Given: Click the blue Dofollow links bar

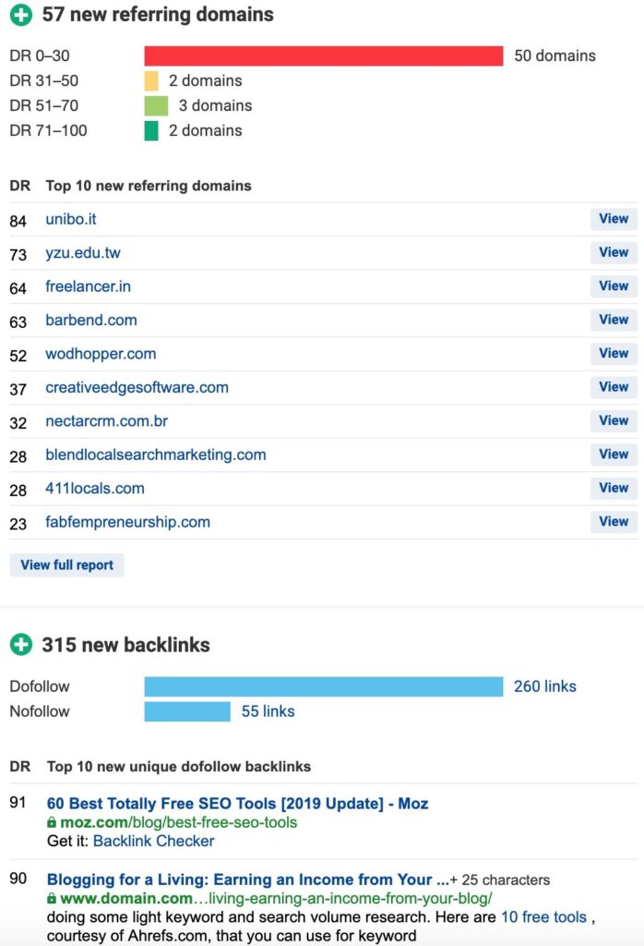Looking at the screenshot, I should 323,686.
